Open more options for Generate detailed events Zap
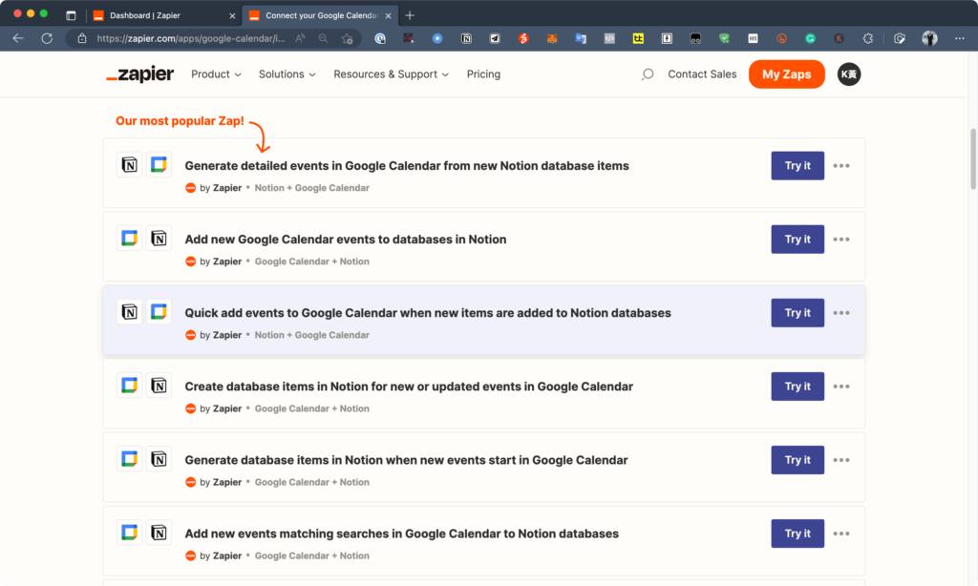This screenshot has width=978, height=586. [841, 166]
